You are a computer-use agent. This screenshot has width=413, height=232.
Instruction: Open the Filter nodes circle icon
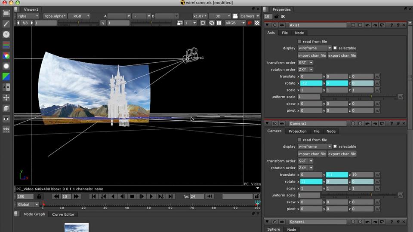tap(6, 66)
